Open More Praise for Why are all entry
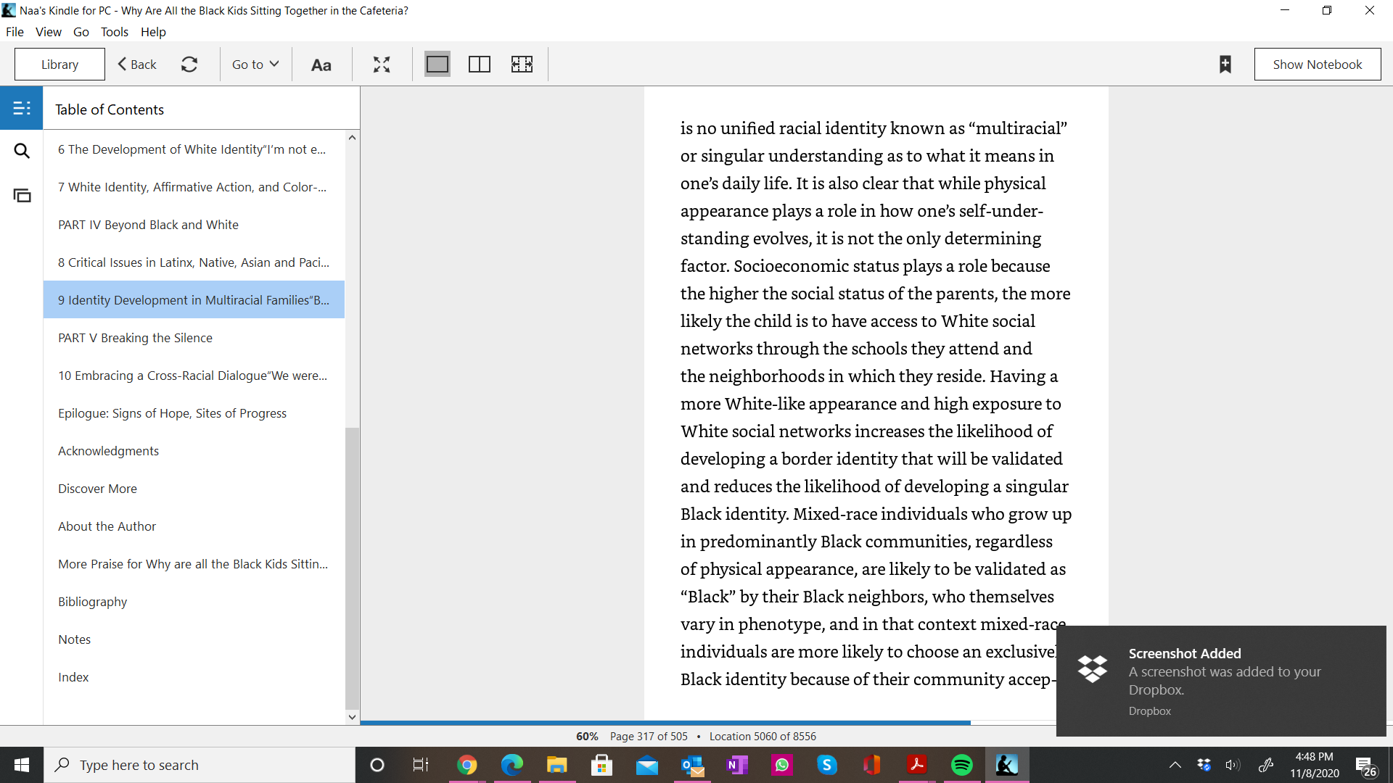This screenshot has height=783, width=1393. (194, 564)
